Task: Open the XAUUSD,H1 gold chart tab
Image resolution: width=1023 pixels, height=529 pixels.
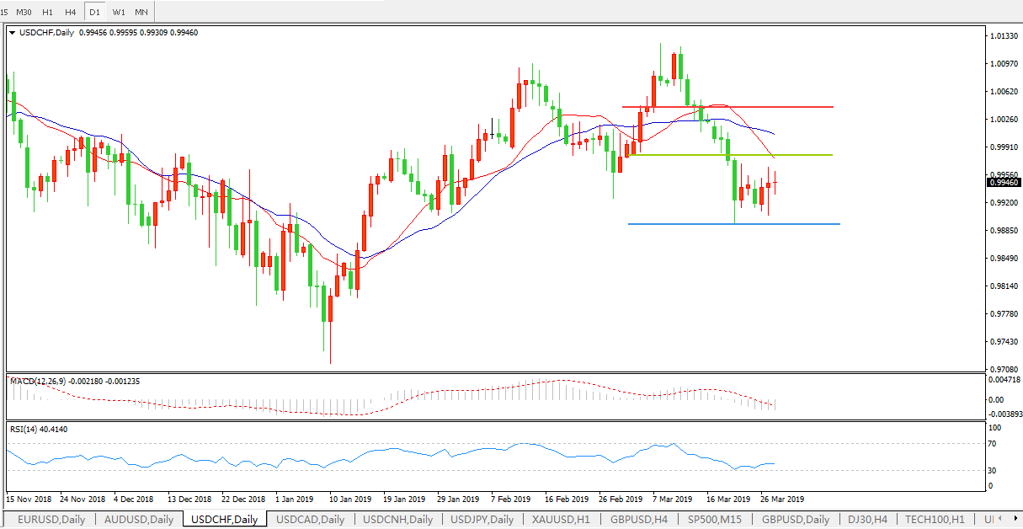Action: pyautogui.click(x=561, y=520)
